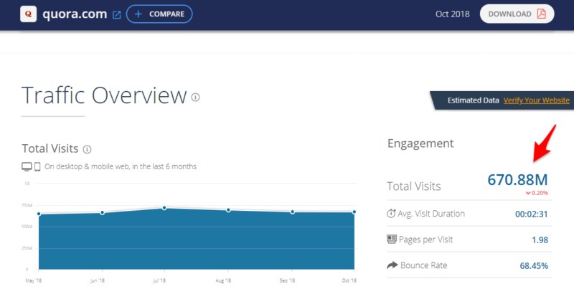Click the 0.20% decrease indicator
The image size is (574, 289).
(x=537, y=193)
